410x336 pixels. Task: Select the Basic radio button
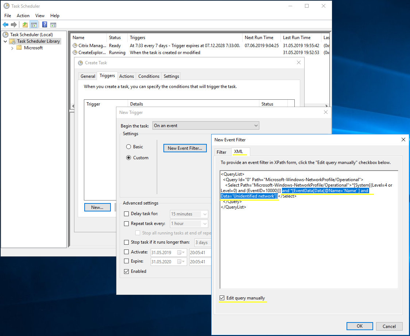point(128,146)
